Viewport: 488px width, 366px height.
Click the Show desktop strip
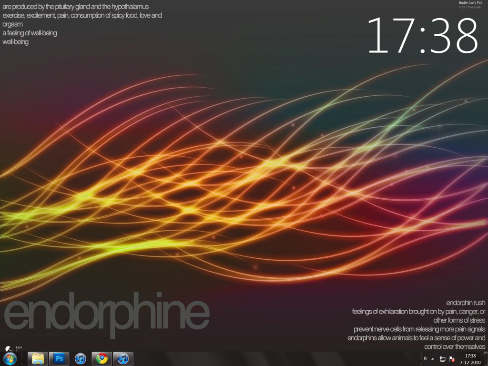(x=486, y=359)
